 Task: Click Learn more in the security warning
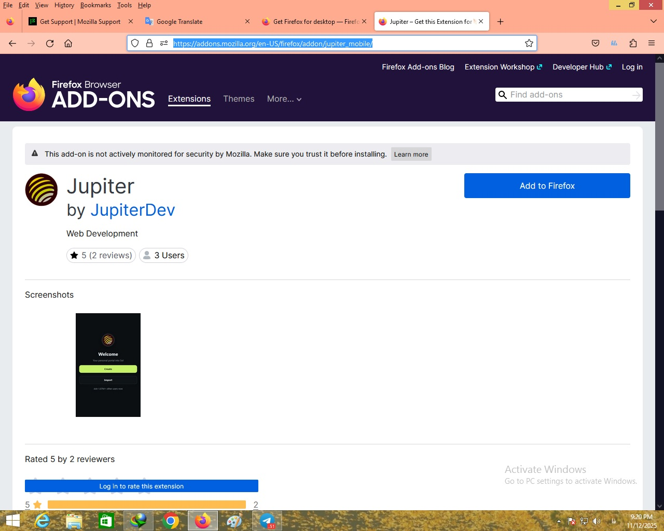click(411, 154)
